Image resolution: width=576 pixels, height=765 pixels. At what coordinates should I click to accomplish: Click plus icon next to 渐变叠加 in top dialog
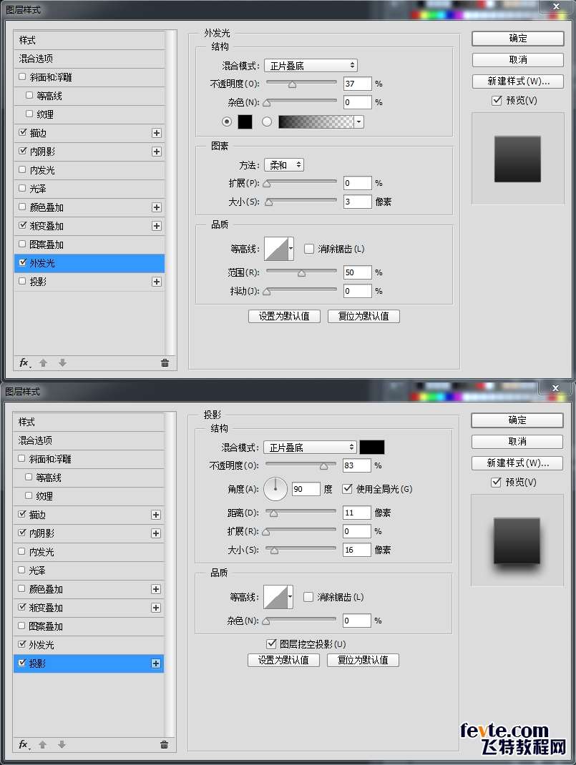156,226
